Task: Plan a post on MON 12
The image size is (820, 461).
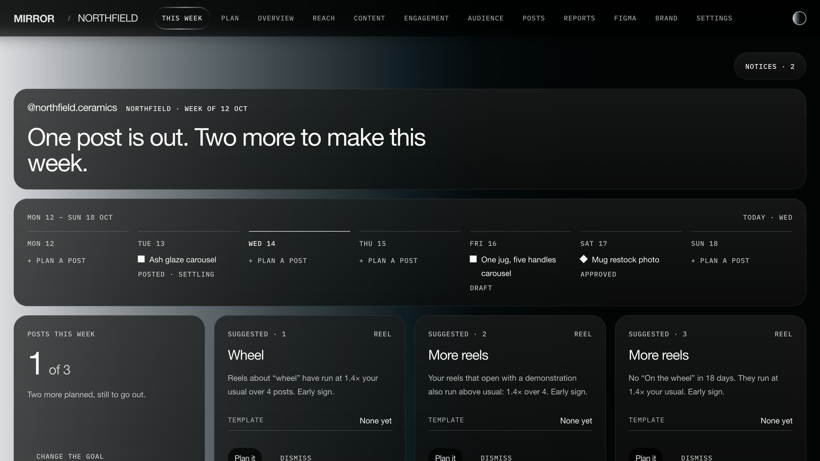Action: [57, 261]
